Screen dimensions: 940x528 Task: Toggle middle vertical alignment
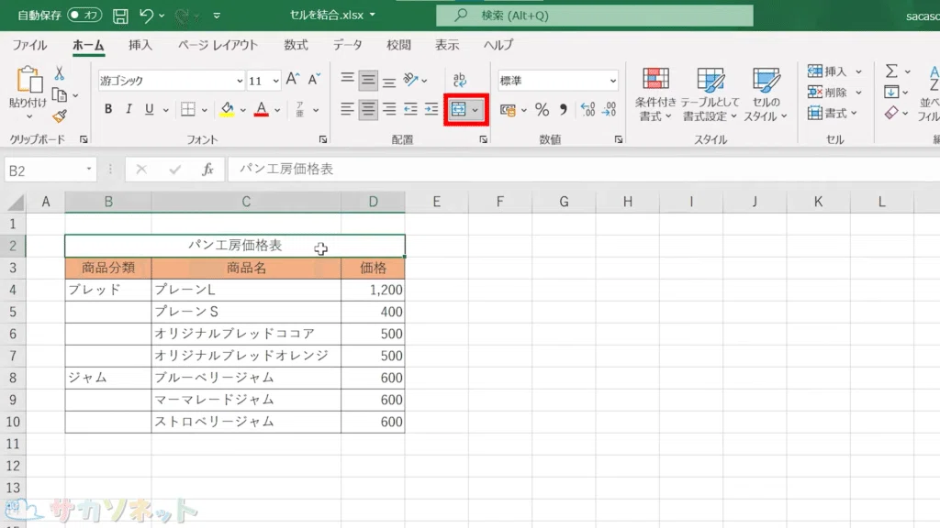(368, 80)
